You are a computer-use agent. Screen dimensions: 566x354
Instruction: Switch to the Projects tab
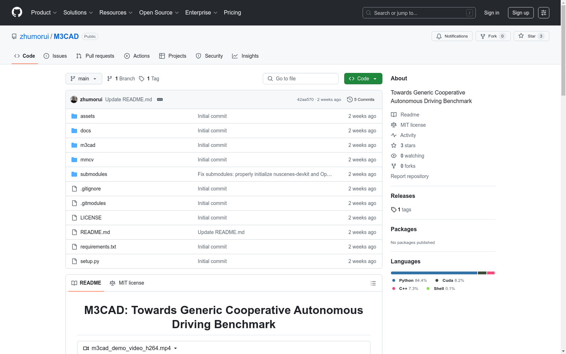click(173, 56)
